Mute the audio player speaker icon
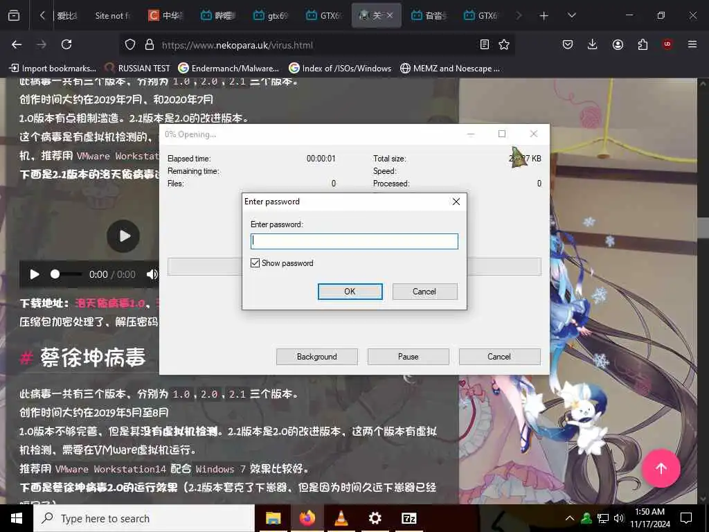Viewport: 709px width, 532px height. click(152, 274)
